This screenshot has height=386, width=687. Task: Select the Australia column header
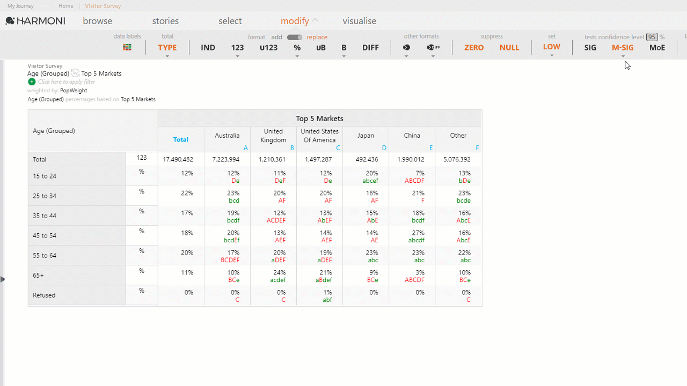227,139
